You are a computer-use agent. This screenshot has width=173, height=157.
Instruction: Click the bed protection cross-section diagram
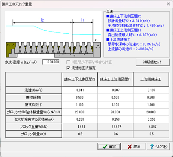53,34
